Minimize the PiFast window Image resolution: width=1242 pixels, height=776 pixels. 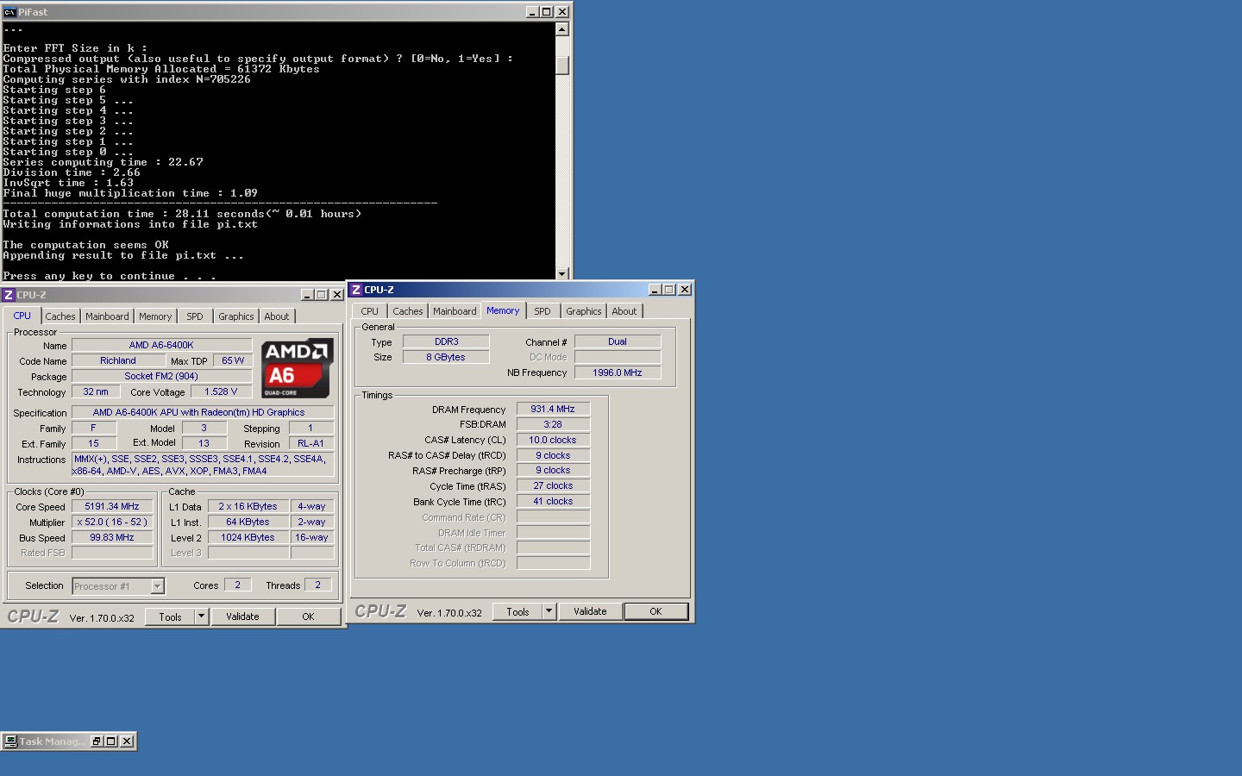click(532, 12)
